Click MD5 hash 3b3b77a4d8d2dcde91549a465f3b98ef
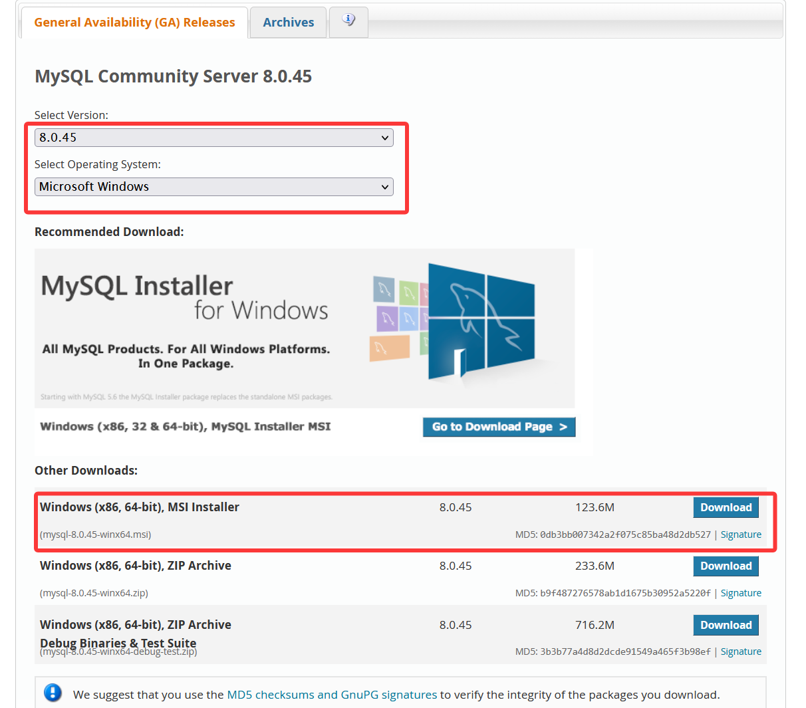806x708 pixels. point(625,651)
